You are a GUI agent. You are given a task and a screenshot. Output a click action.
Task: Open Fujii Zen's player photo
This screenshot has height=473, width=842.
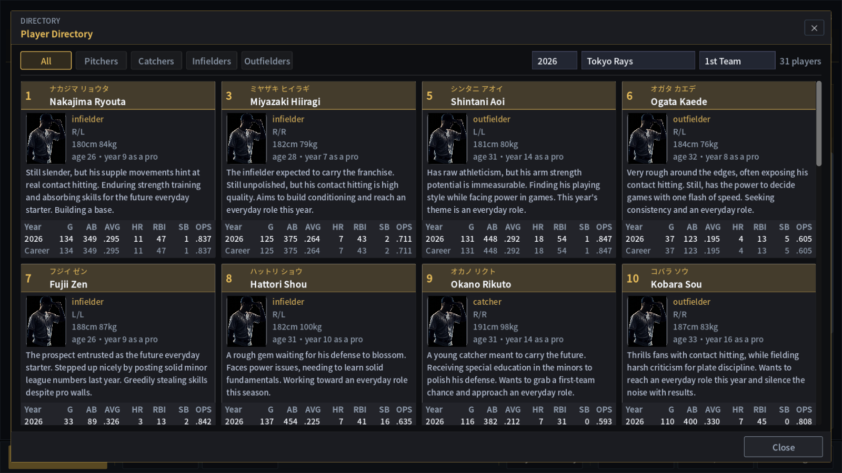pyautogui.click(x=46, y=321)
